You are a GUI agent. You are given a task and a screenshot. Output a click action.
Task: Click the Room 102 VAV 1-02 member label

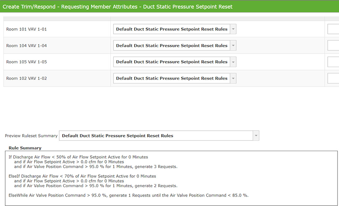click(x=26, y=78)
